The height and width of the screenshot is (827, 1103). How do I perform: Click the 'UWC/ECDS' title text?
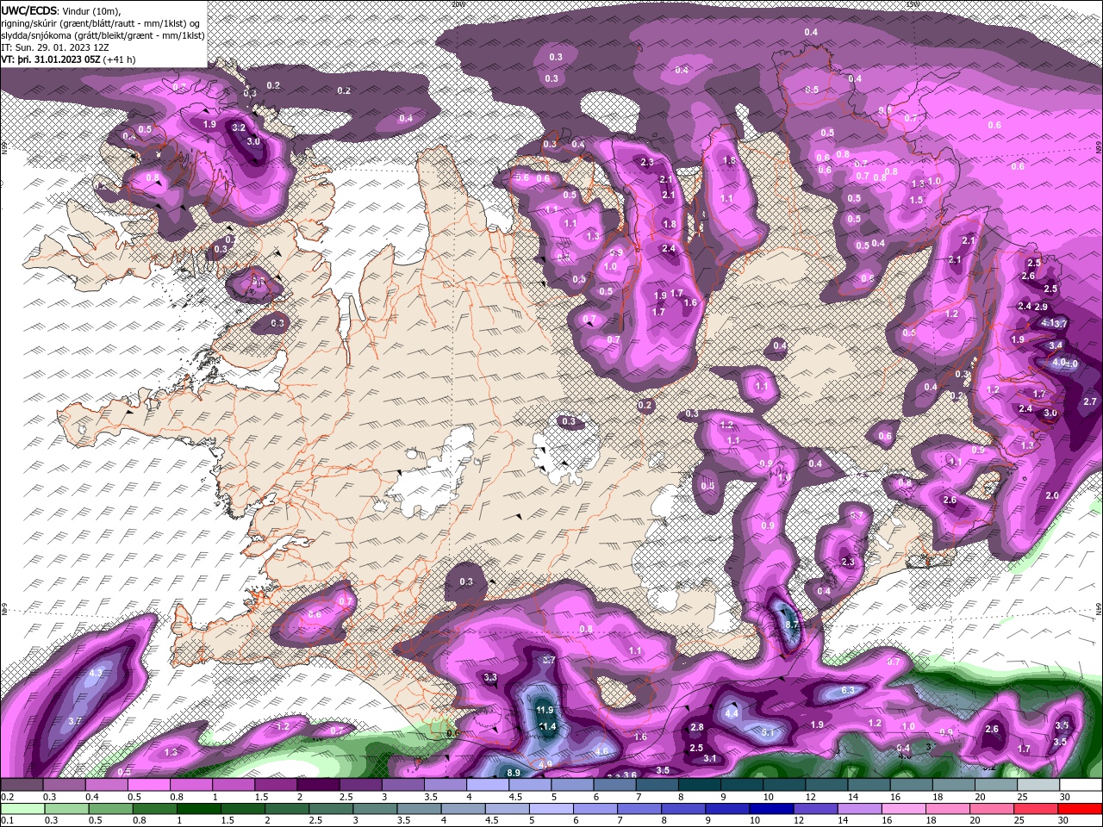point(29,10)
